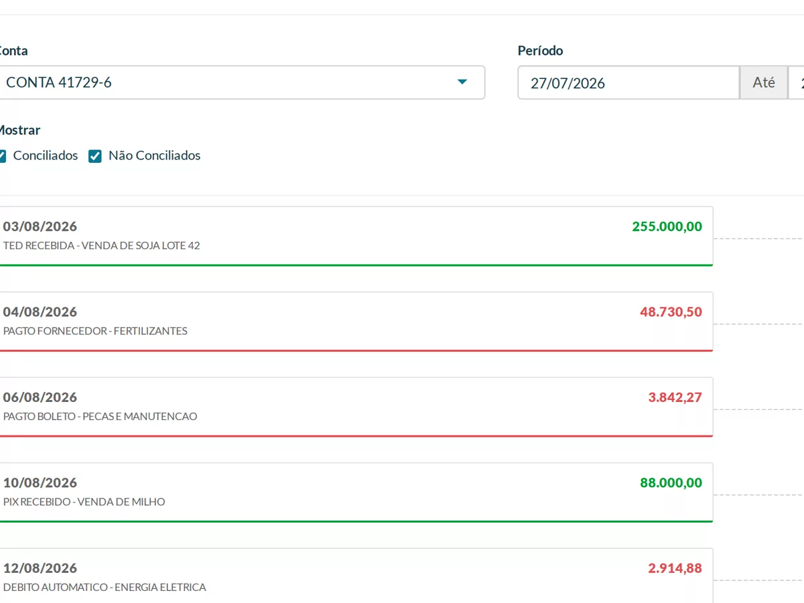Viewport: 804px width, 603px height.
Task: Select the 10/08/2026 date text
Action: click(x=40, y=482)
